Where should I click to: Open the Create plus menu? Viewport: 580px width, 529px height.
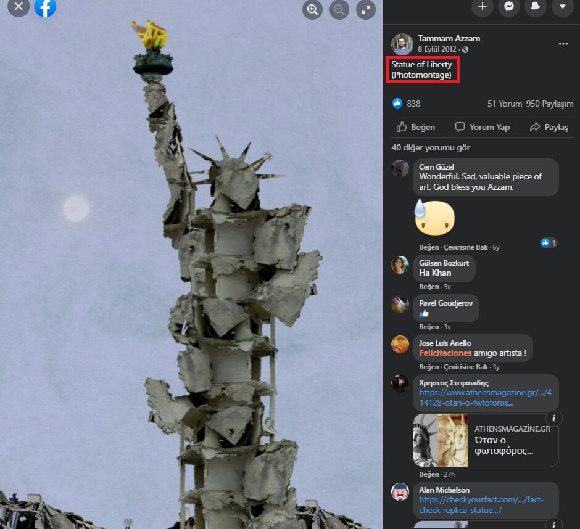[482, 7]
